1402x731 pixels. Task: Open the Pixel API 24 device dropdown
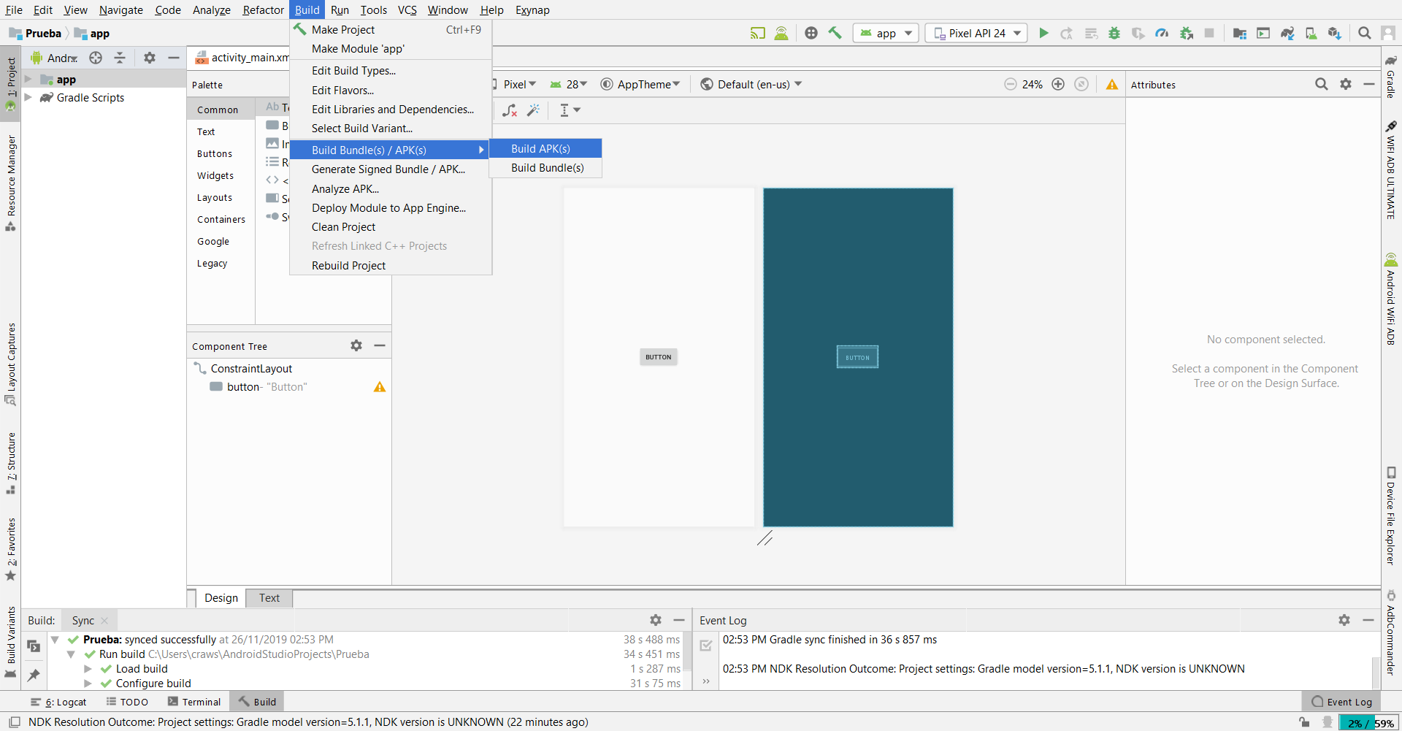[976, 33]
